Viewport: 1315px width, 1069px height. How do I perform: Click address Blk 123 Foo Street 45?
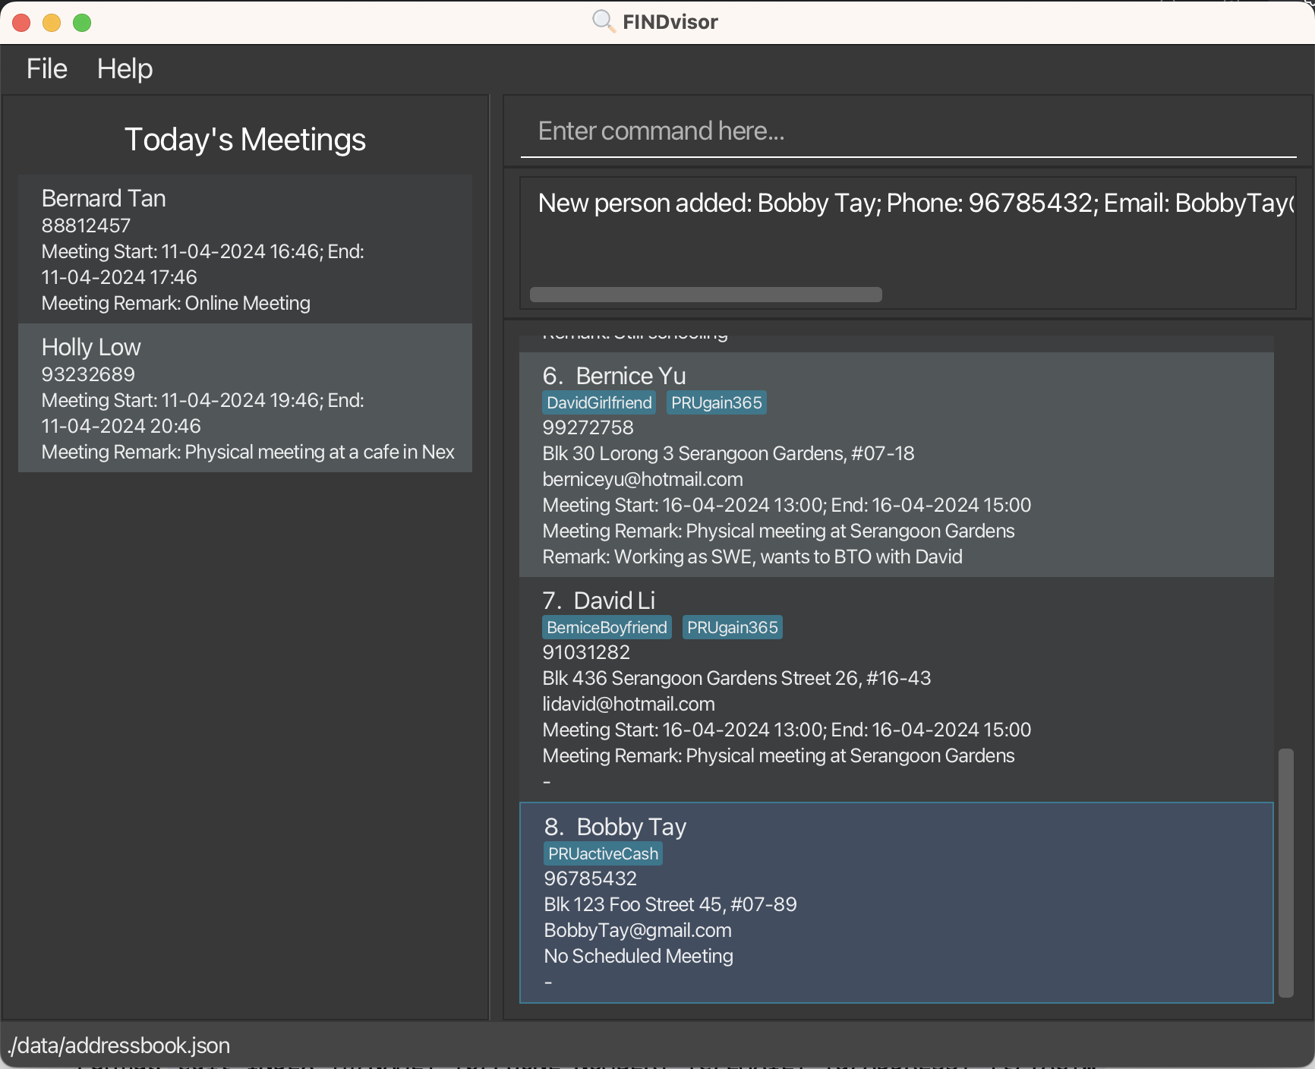pos(670,904)
